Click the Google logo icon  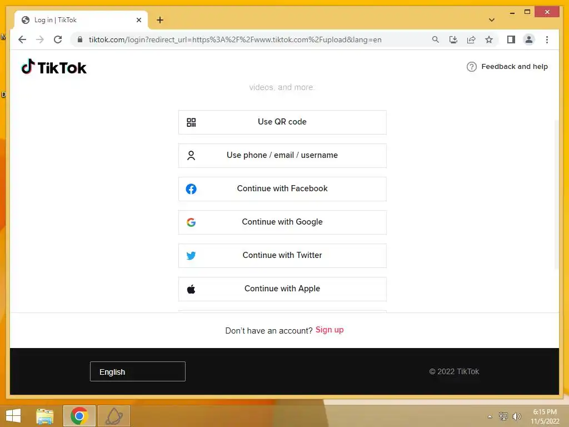[x=191, y=222]
